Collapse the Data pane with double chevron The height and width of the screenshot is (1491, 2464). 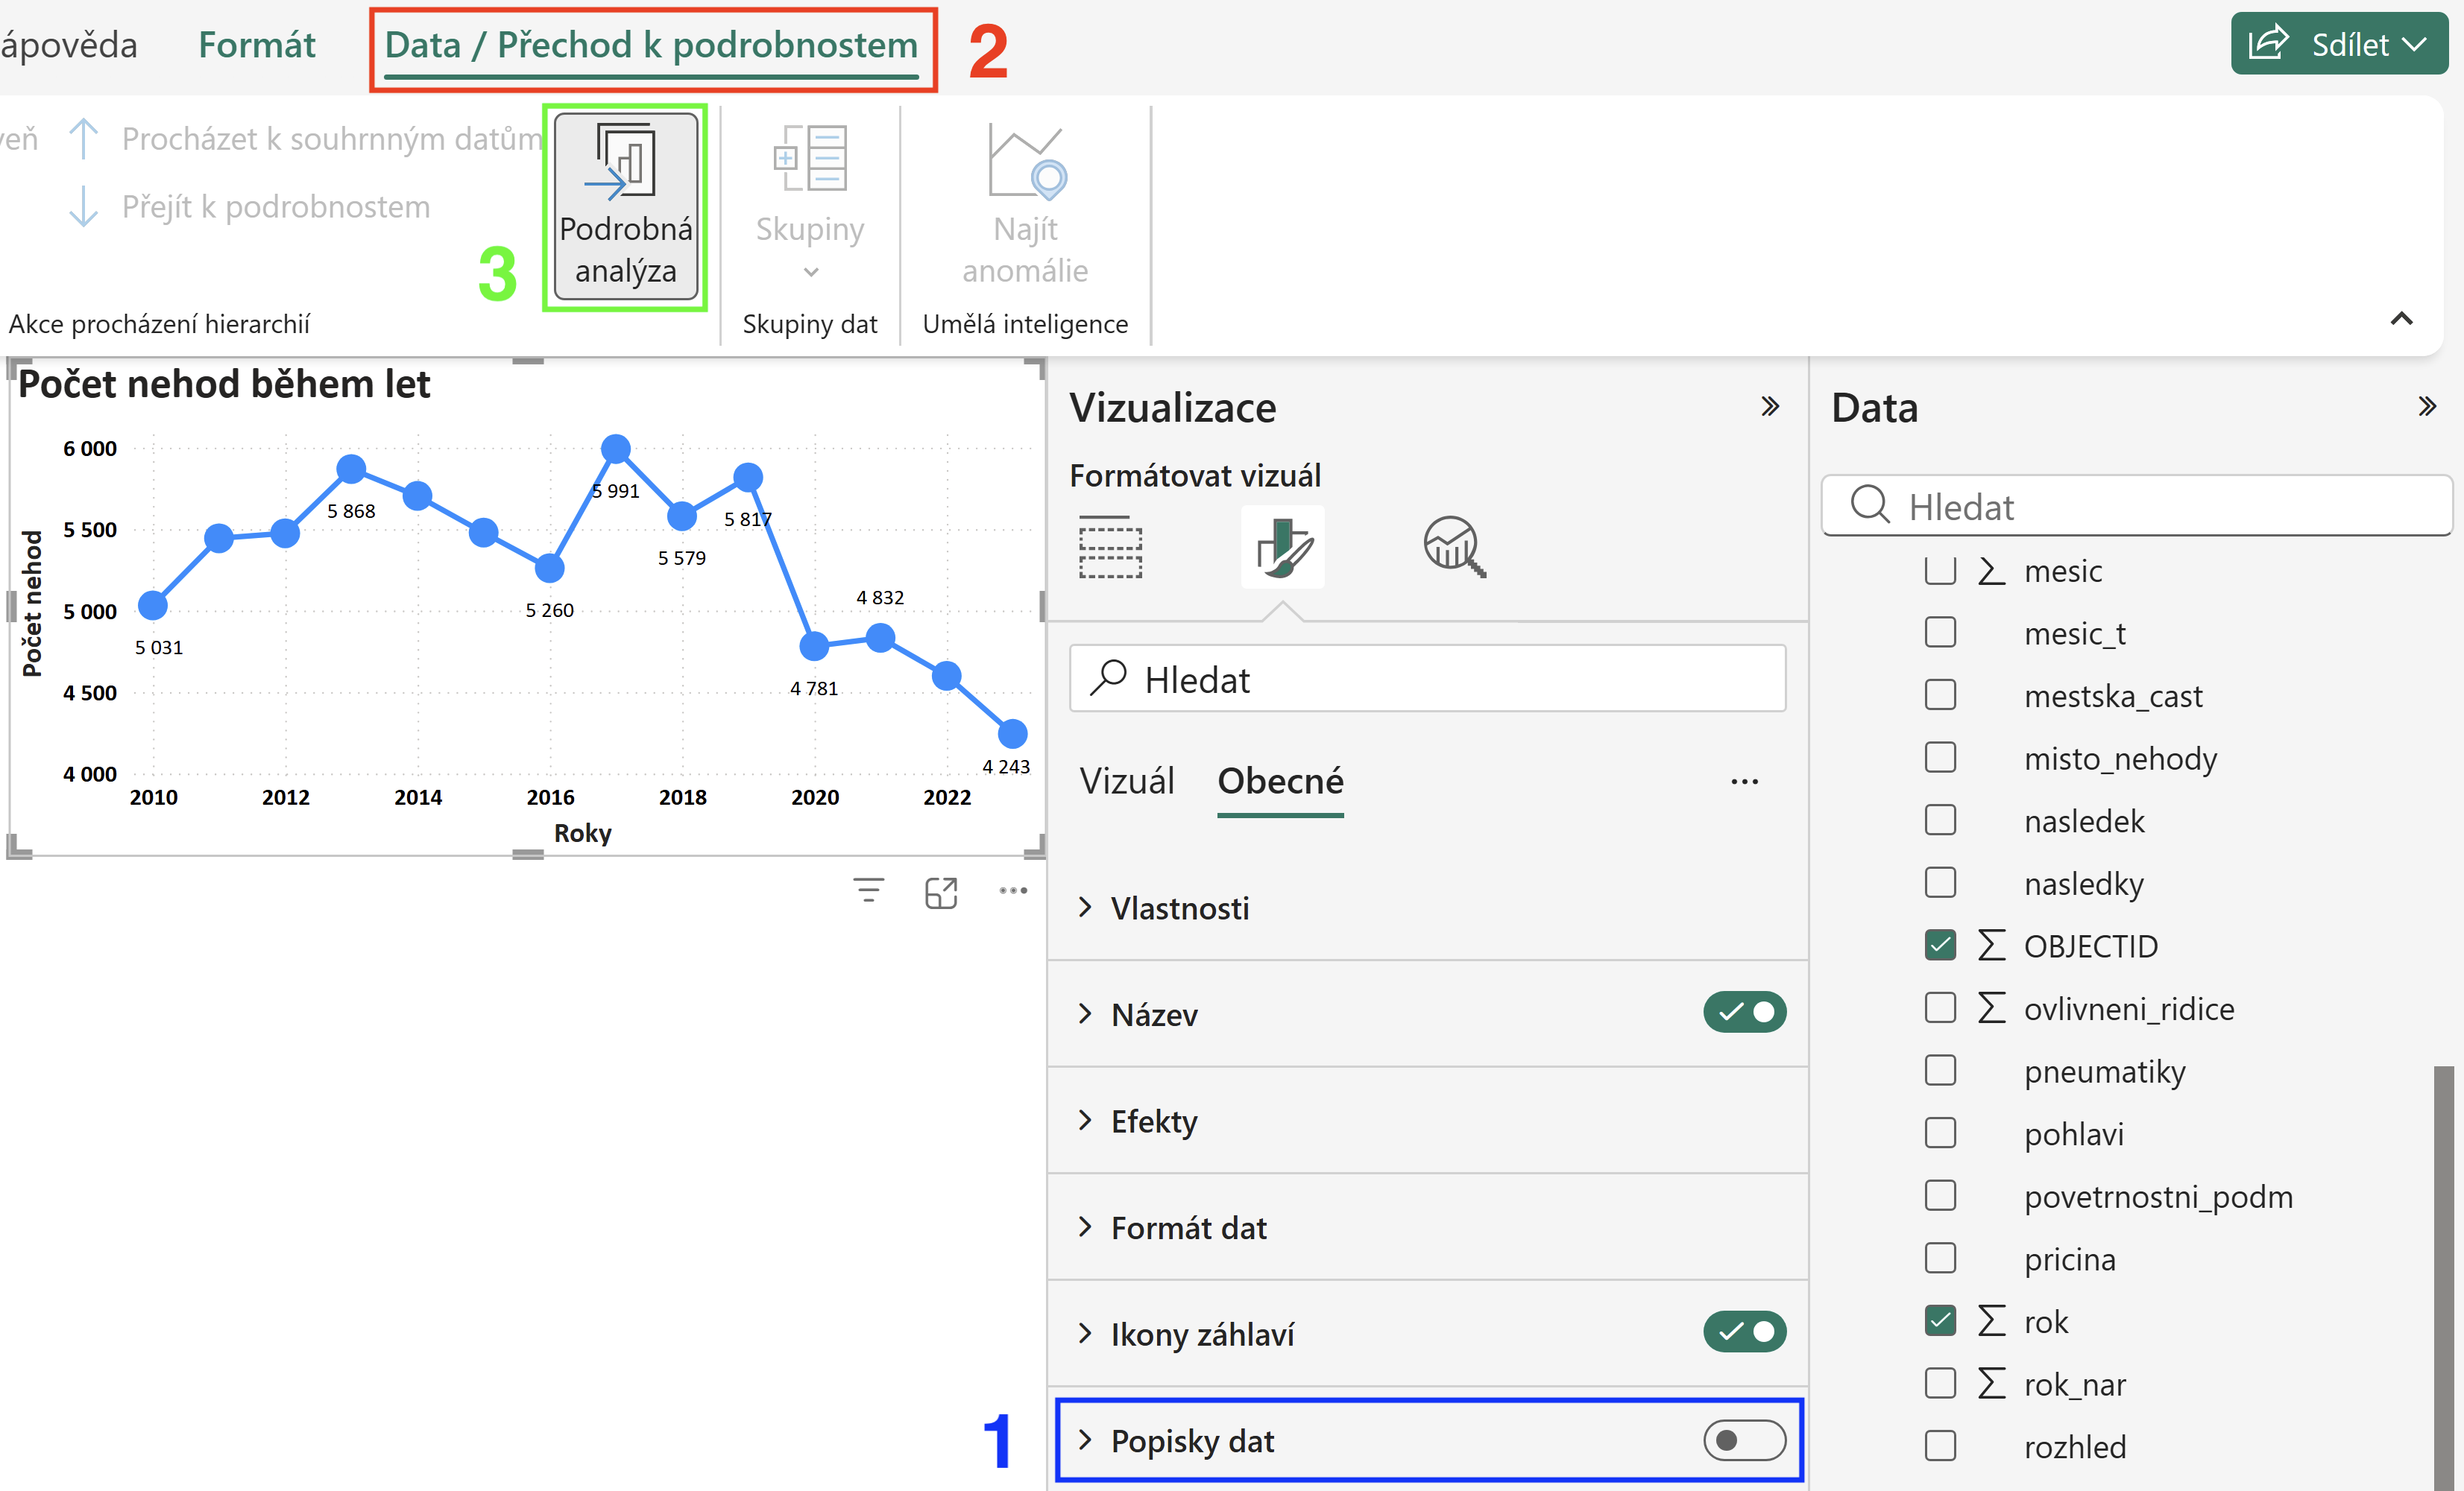click(x=2427, y=407)
